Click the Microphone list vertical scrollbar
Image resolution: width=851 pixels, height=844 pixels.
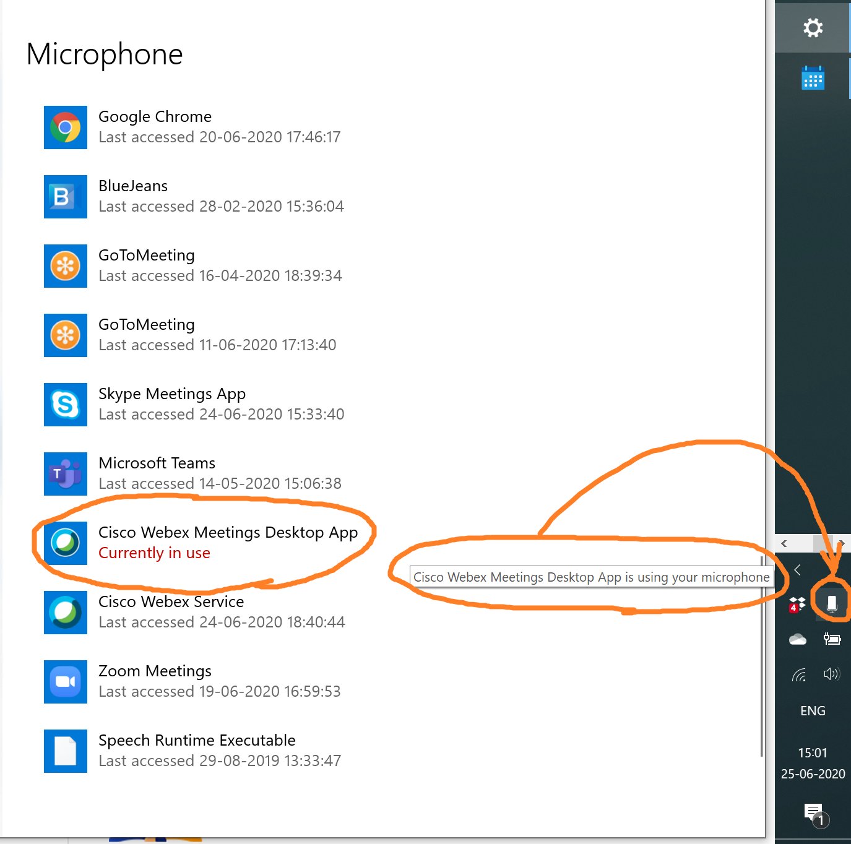click(762, 656)
